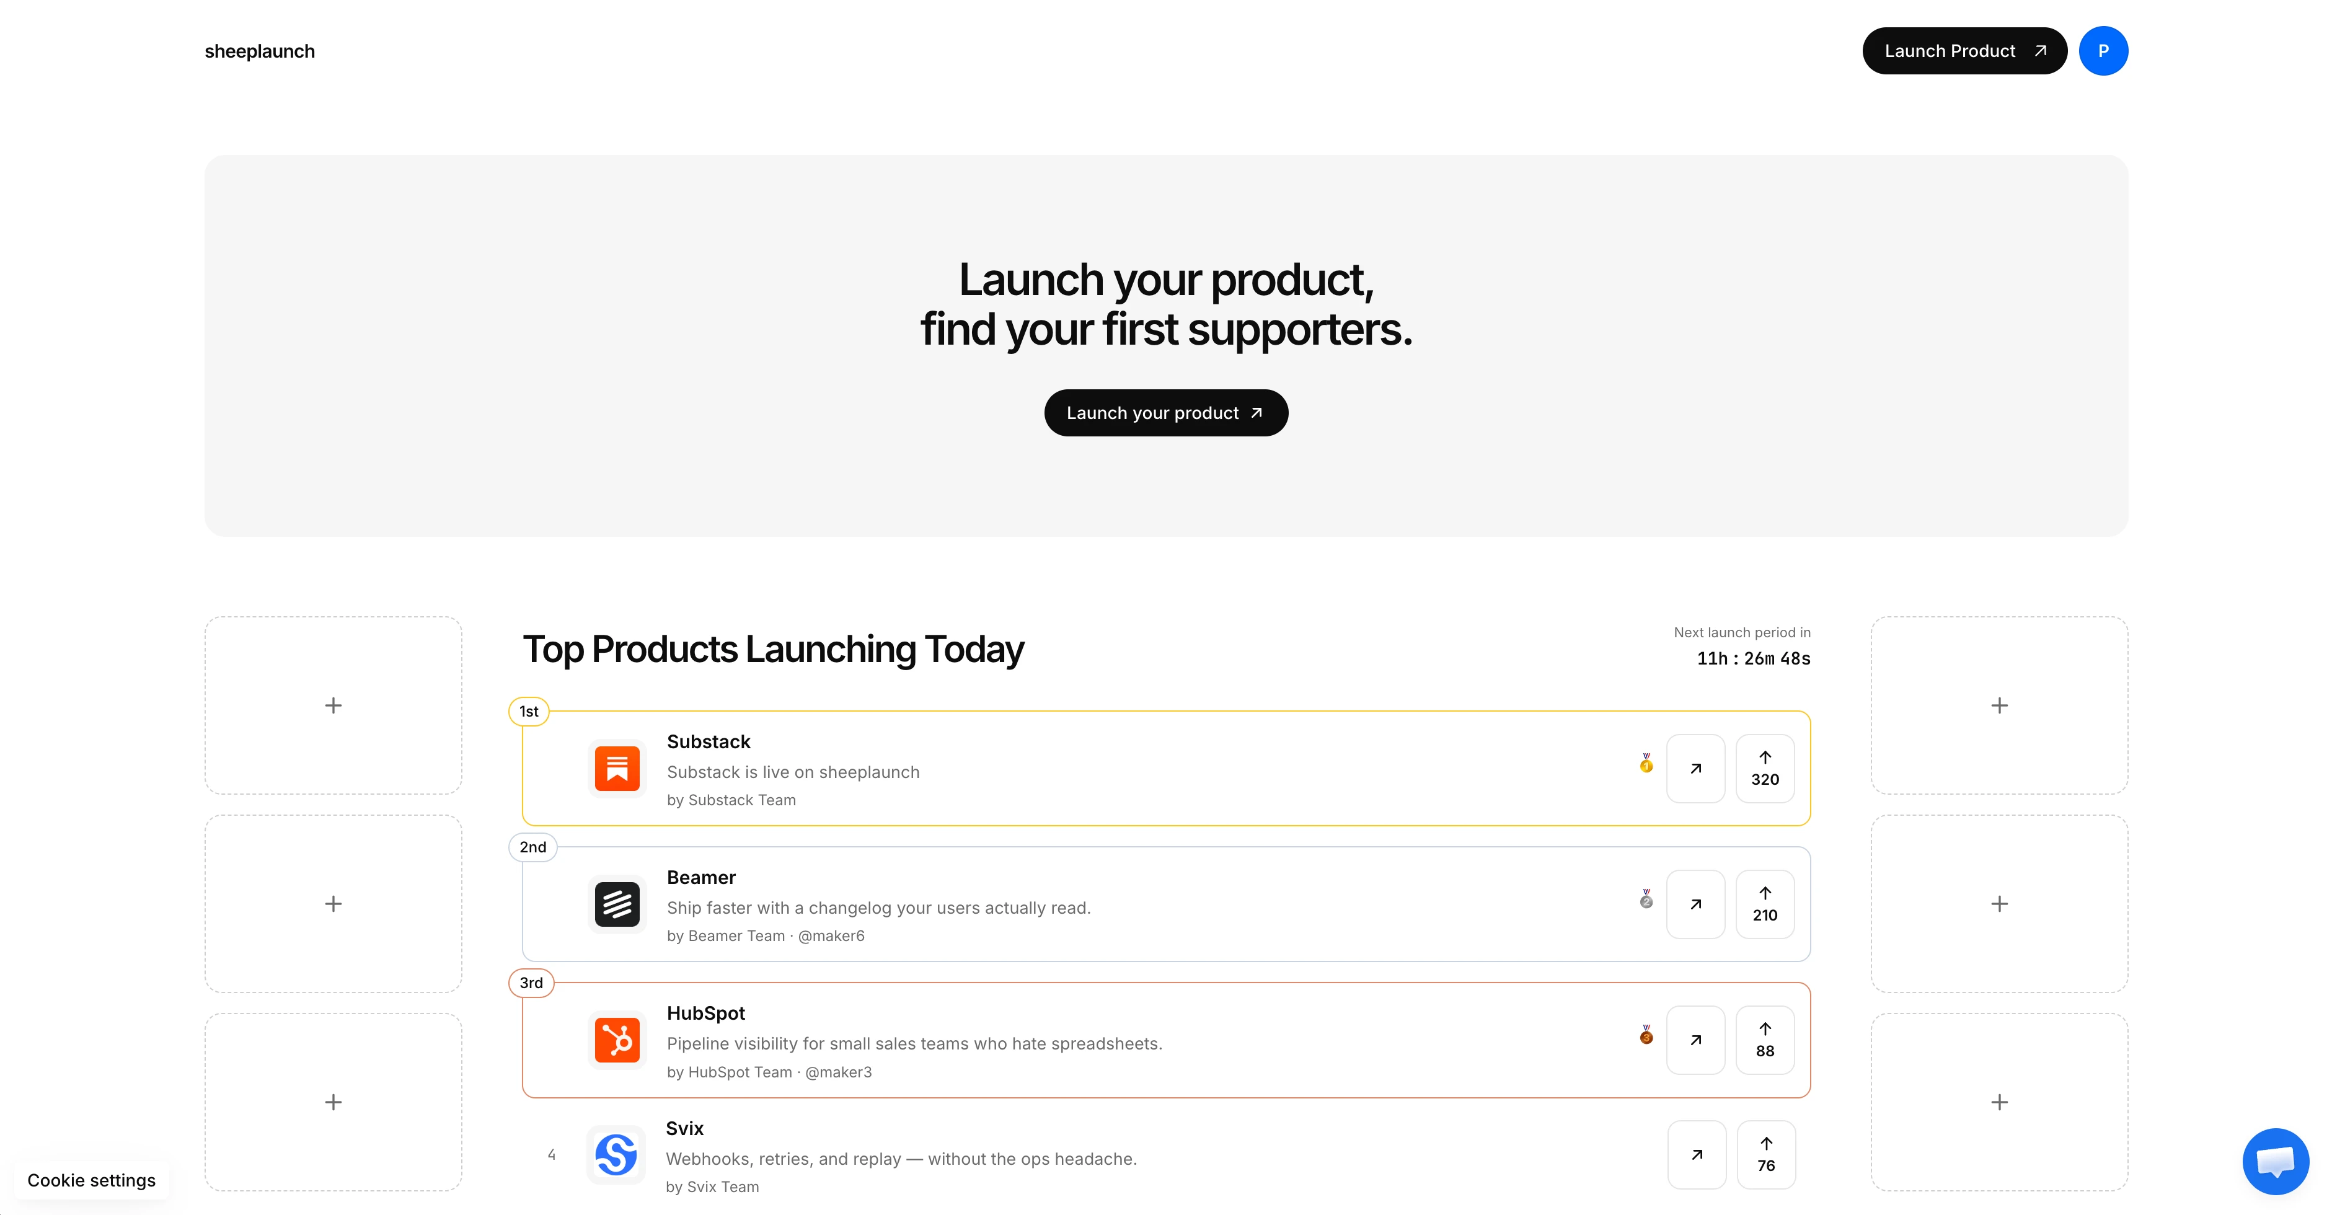Viewport: 2332px width, 1215px height.
Task: Click "by Svix Team" byline
Action: 712,1187
